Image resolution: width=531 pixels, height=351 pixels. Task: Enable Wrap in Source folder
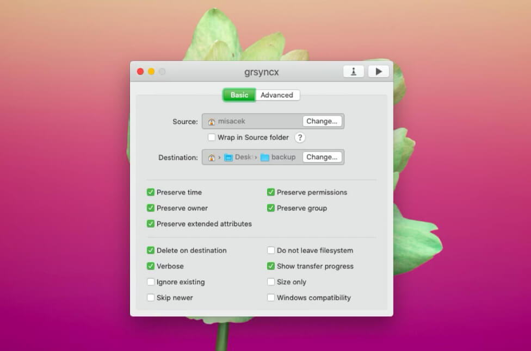(211, 137)
